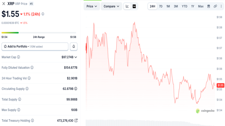Open Fully Diluted Valuation info icon
Viewport: 225px width, 126px height.
32,68
